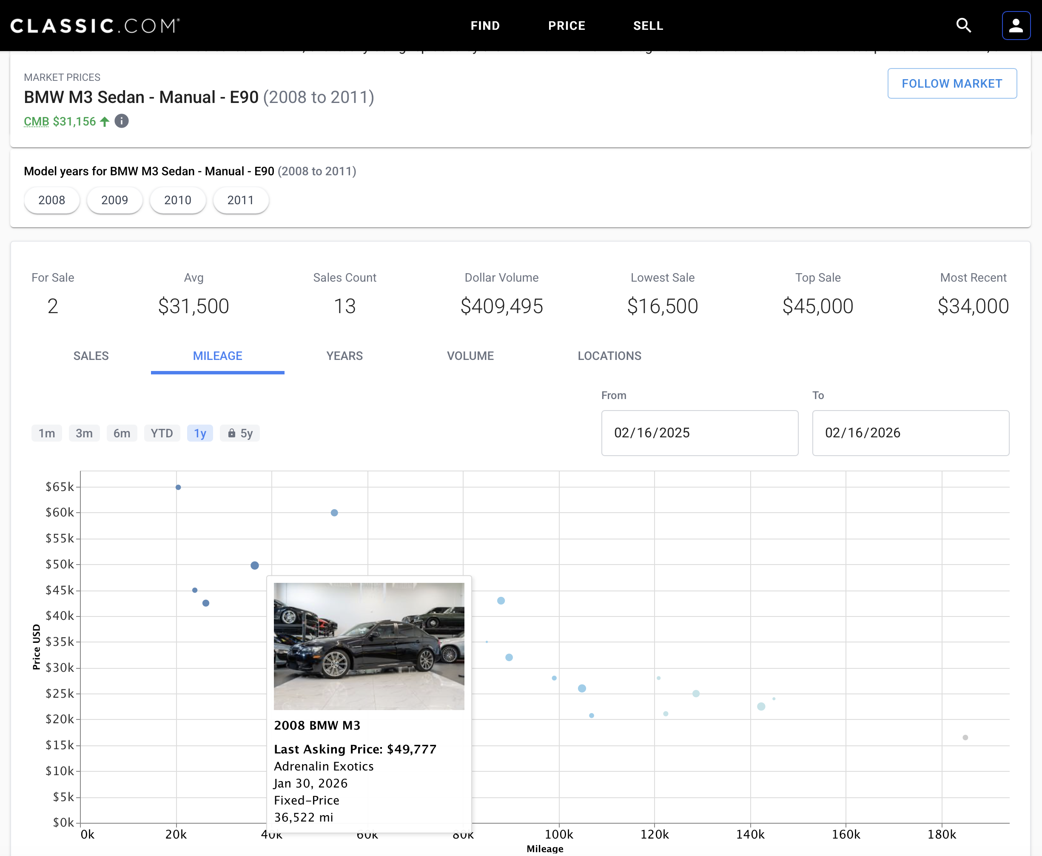This screenshot has width=1042, height=856.
Task: Select the $50k data point near 36k miles
Action: 255,565
